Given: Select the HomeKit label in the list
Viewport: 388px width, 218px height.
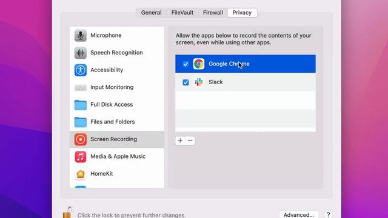Looking at the screenshot, I should tap(102, 174).
